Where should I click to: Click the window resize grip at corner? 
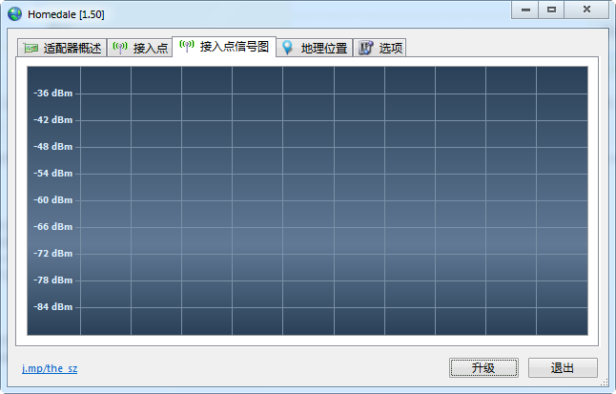pyautogui.click(x=605, y=383)
